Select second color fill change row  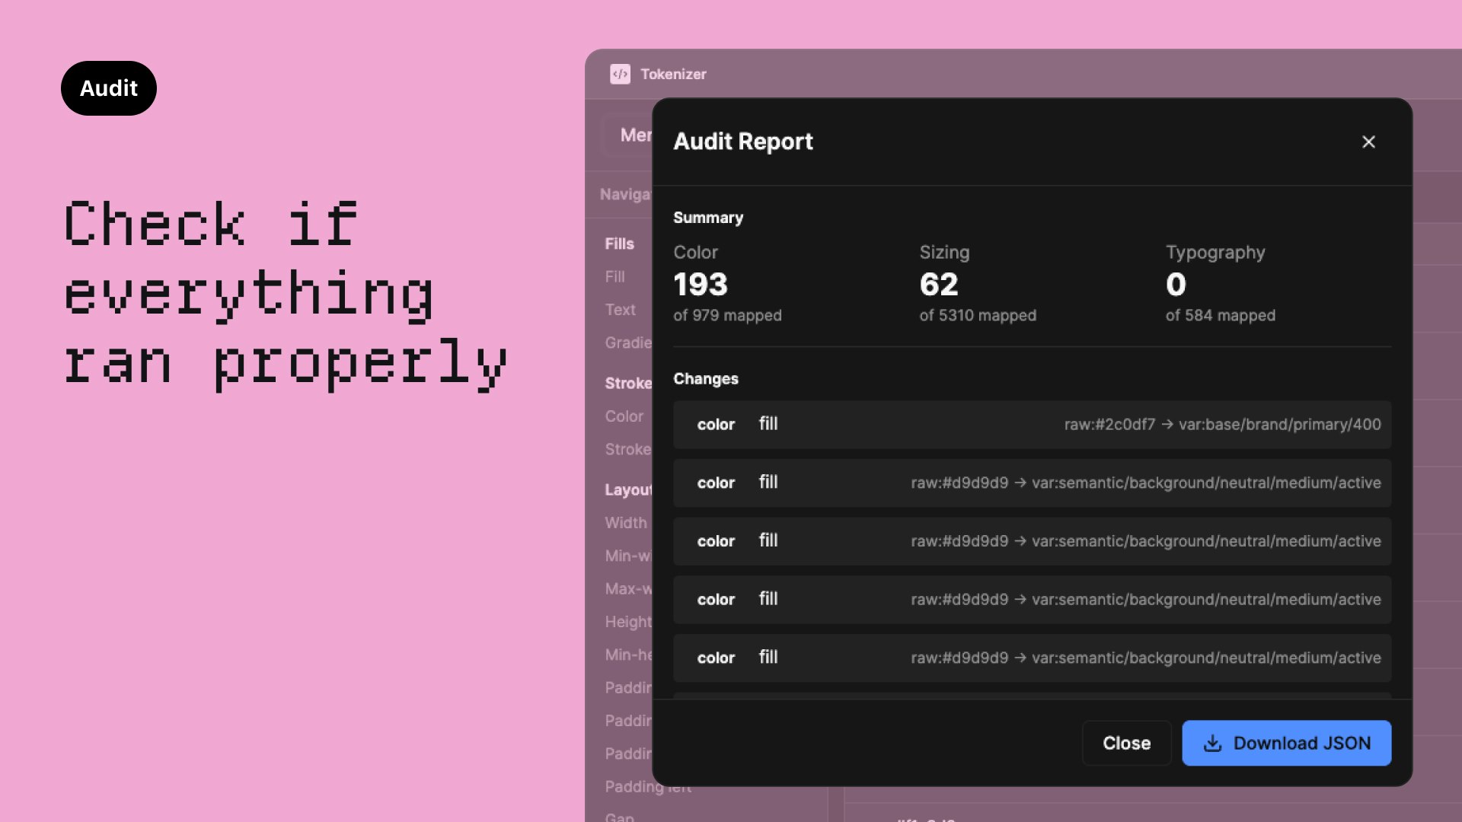pyautogui.click(x=1032, y=483)
